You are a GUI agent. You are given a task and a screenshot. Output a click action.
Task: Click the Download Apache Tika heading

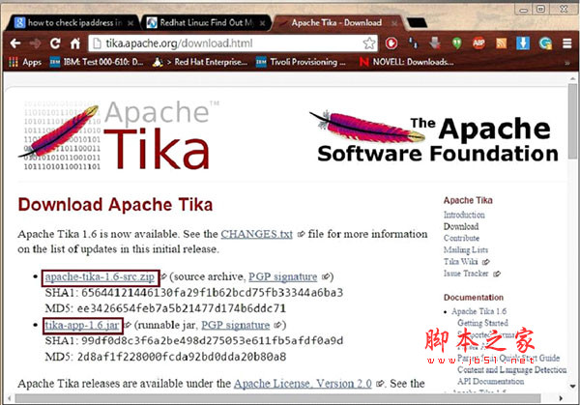click(x=115, y=205)
